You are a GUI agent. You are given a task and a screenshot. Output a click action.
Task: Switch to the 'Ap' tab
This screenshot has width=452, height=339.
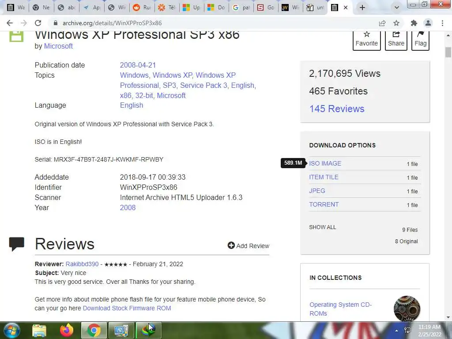(x=92, y=8)
